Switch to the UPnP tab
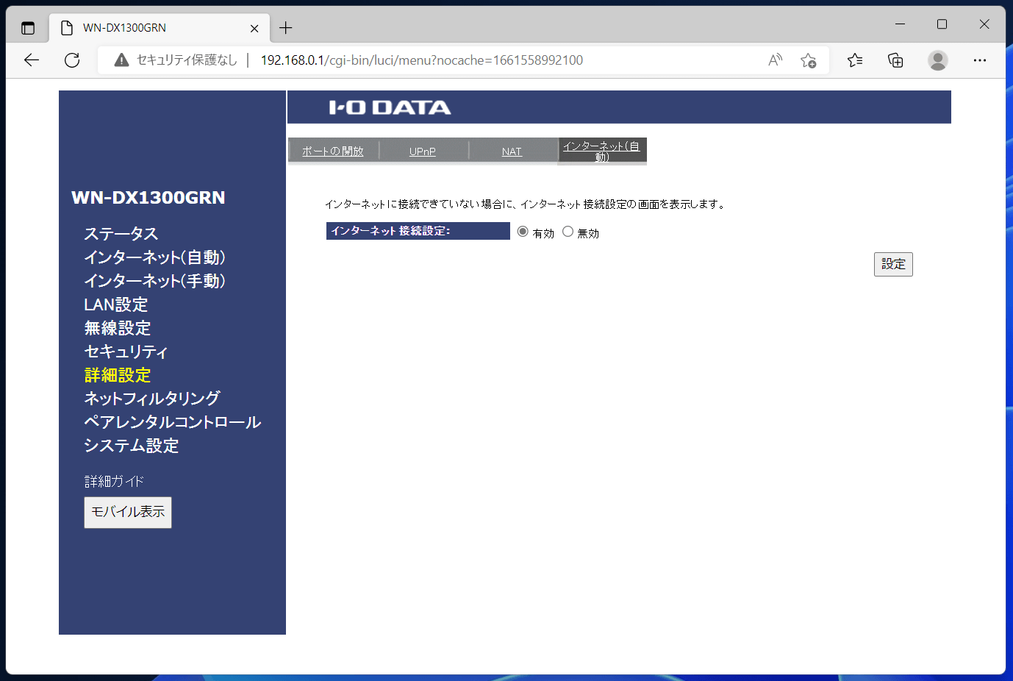 [x=423, y=151]
